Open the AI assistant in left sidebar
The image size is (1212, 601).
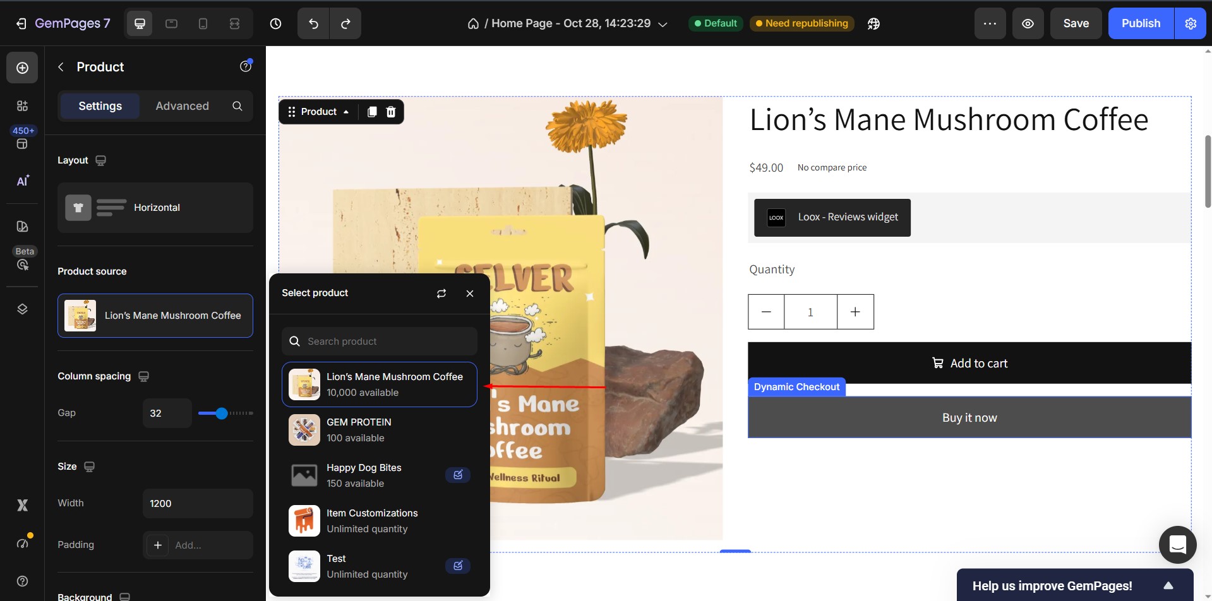point(22,181)
